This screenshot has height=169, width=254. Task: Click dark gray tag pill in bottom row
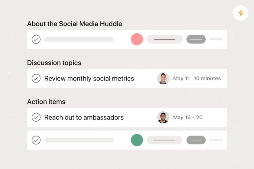pyautogui.click(x=196, y=140)
